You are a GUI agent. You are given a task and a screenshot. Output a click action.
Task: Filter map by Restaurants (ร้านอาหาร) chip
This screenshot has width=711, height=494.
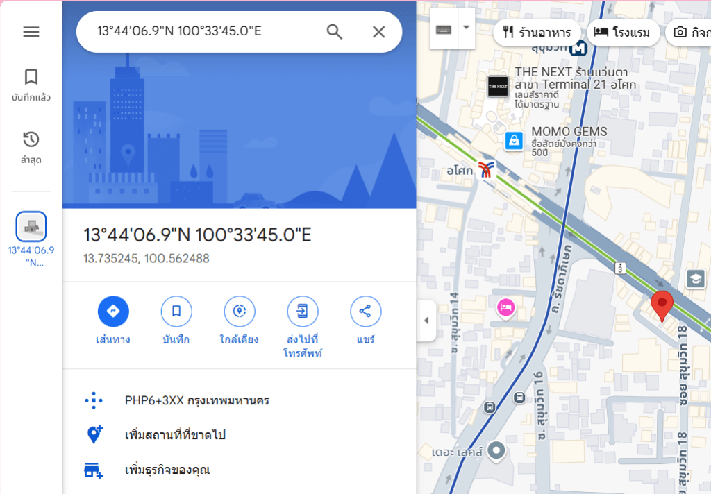[537, 32]
